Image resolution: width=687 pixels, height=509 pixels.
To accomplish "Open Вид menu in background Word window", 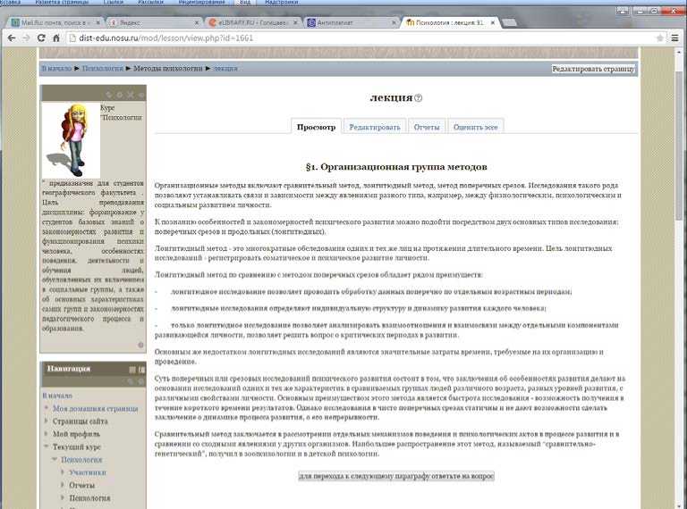I will tap(245, 2).
